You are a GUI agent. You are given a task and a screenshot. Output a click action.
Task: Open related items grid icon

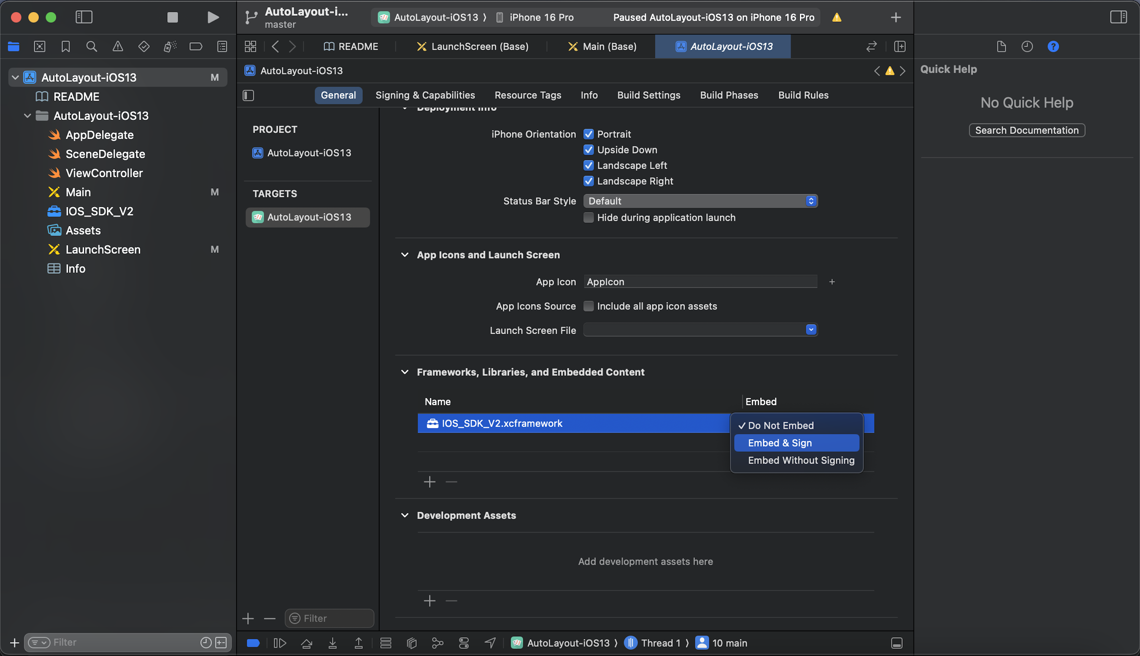[x=250, y=46]
